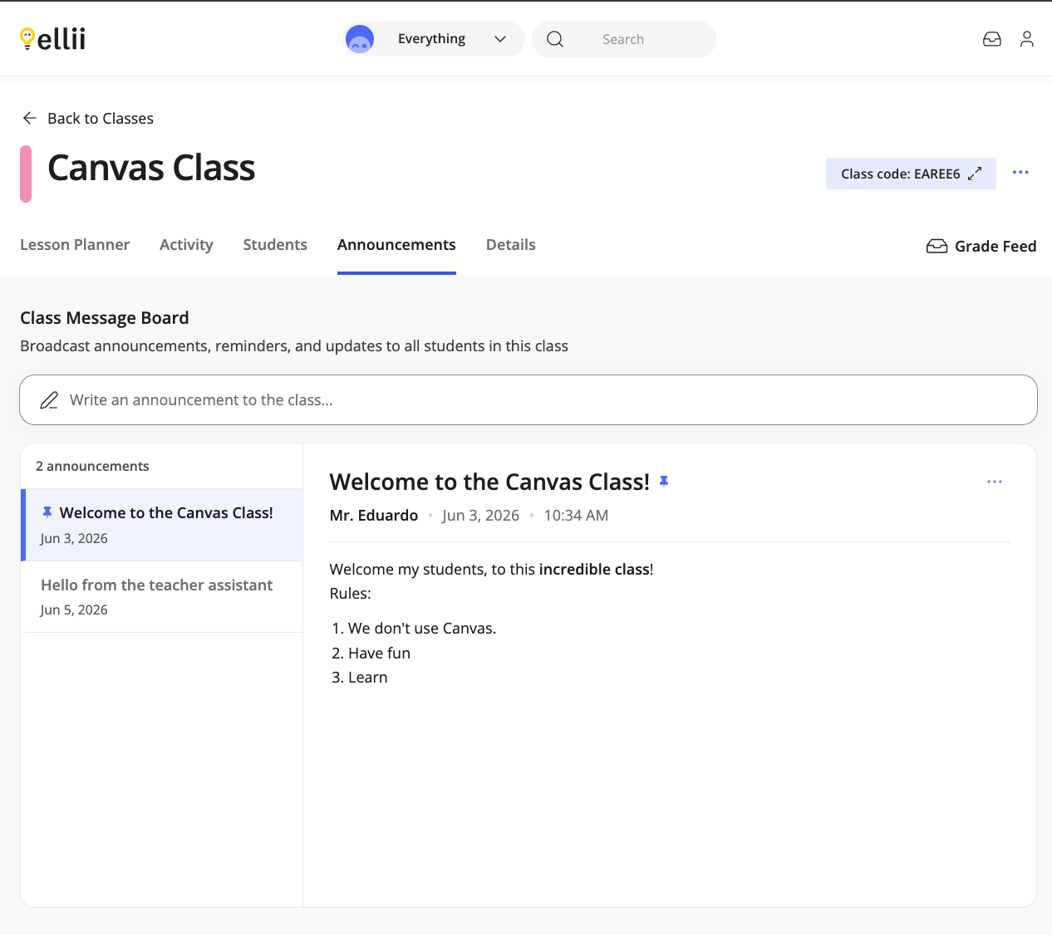Expand class code with the arrows icon
The image size is (1052, 935).
click(x=975, y=174)
